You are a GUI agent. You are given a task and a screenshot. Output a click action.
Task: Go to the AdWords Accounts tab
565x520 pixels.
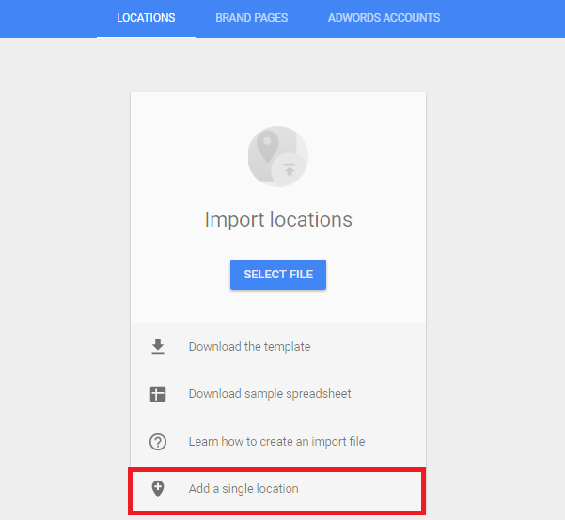pos(384,18)
